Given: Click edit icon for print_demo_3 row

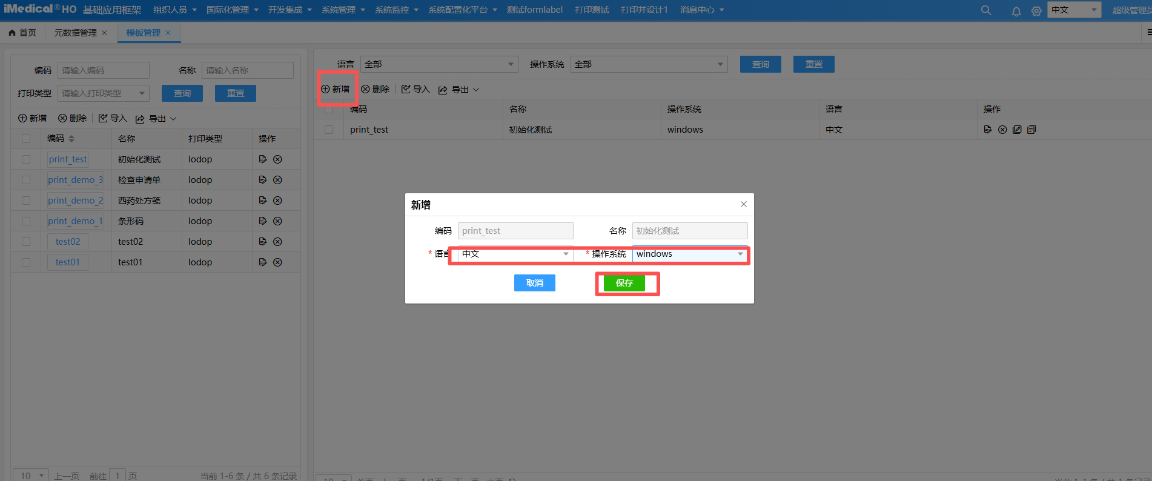Looking at the screenshot, I should 262,180.
